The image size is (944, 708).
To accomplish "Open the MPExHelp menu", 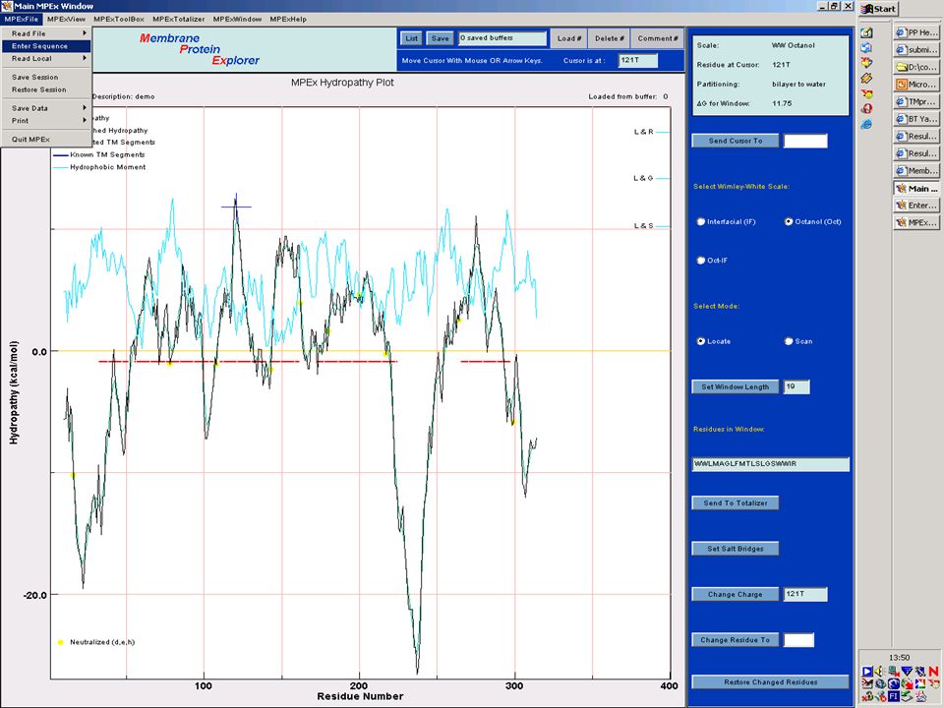I will [x=288, y=20].
